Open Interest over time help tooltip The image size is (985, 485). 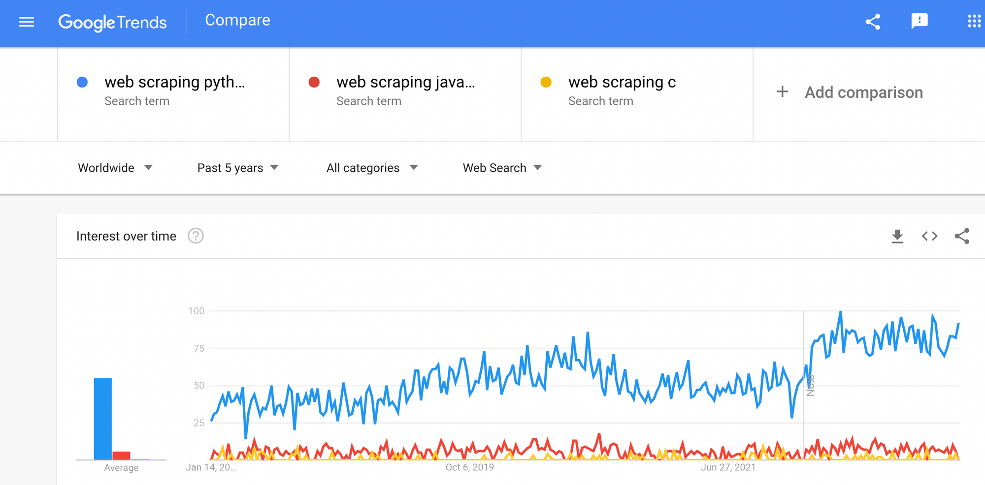point(196,236)
